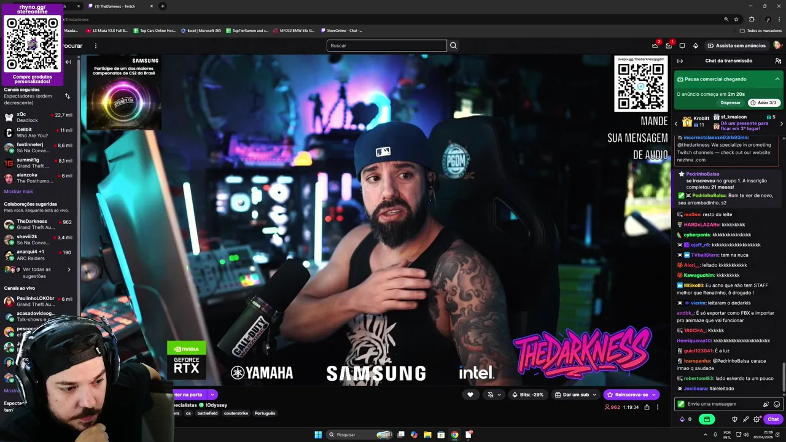Switch to TheDarkness - Twitch browser tab
The image size is (786, 442).
pyautogui.click(x=119, y=6)
